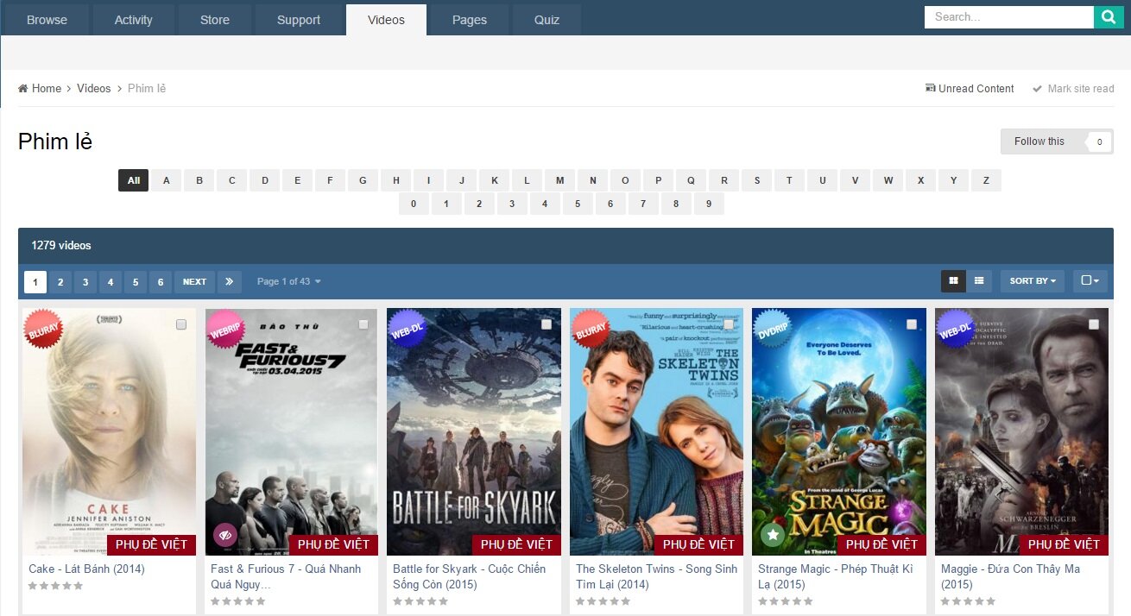Image resolution: width=1131 pixels, height=616 pixels.
Task: Select the Videos tab
Action: [386, 20]
